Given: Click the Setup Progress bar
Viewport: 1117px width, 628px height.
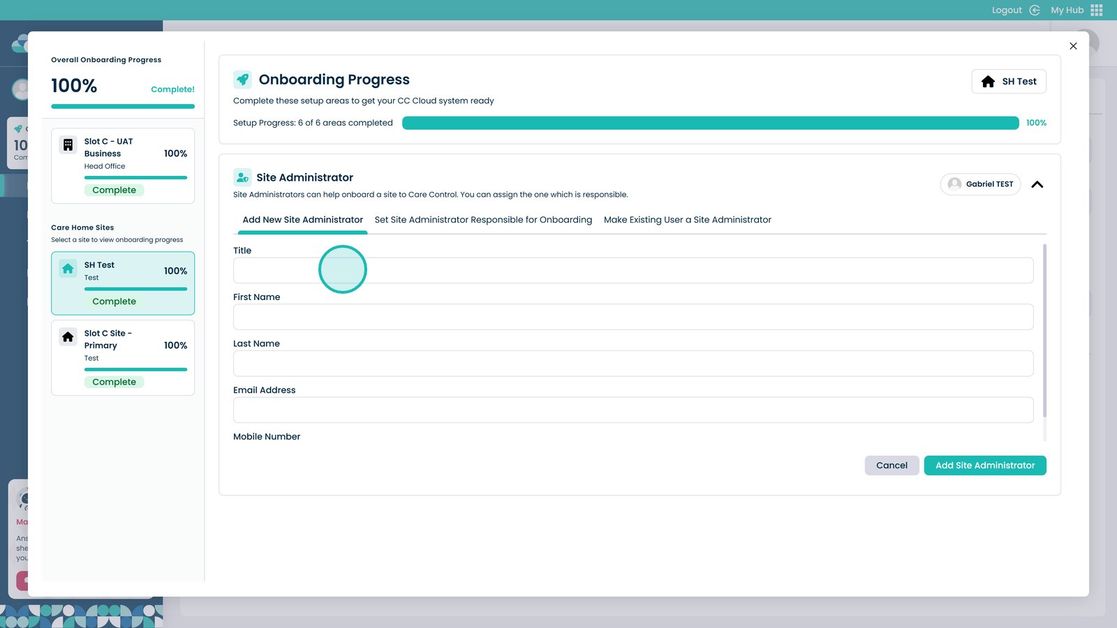Looking at the screenshot, I should (711, 124).
